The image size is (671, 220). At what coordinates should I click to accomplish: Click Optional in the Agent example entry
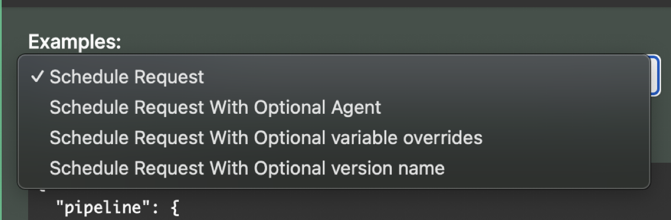coord(292,107)
